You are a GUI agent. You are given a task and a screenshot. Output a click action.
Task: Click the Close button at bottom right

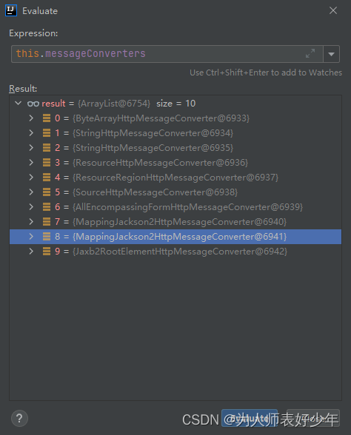click(x=313, y=418)
